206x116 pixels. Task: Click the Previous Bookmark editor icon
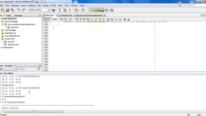96,19
